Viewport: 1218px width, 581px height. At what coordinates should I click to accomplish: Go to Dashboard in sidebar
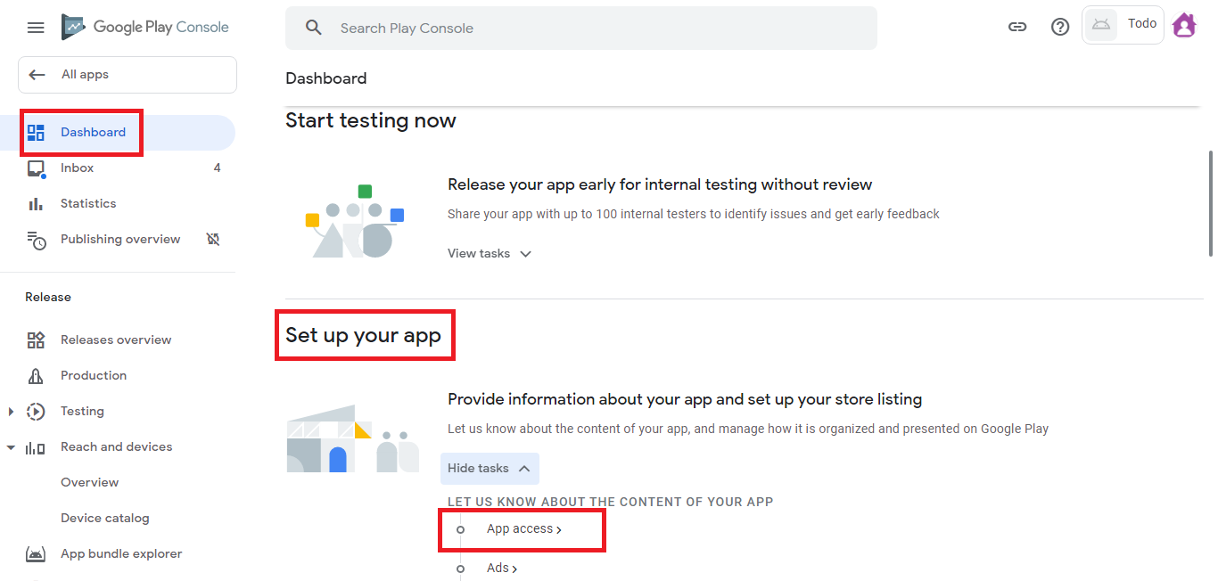[93, 133]
